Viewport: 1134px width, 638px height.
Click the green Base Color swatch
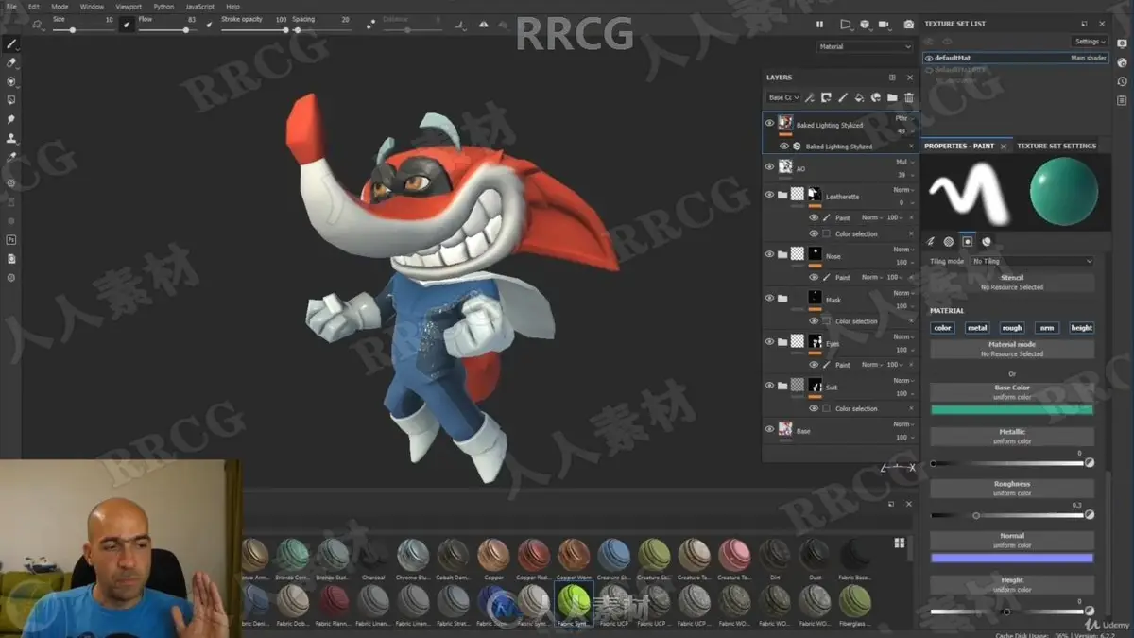(1012, 409)
